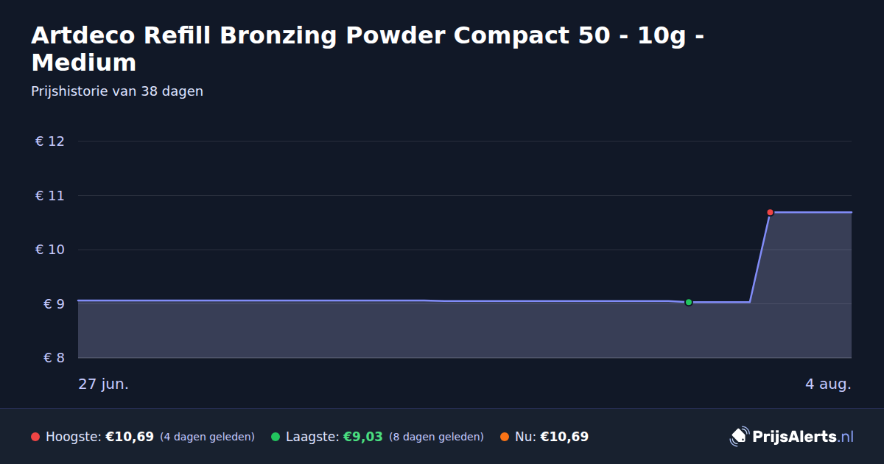Click the € 11 y-axis label
This screenshot has width=884, height=464.
point(50,196)
